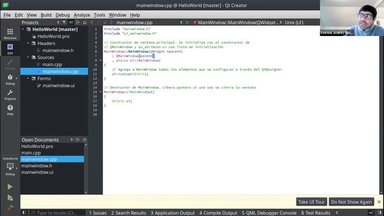Click the Open Documents list scrollbar
This screenshot has height=216, width=384.
[86, 169]
